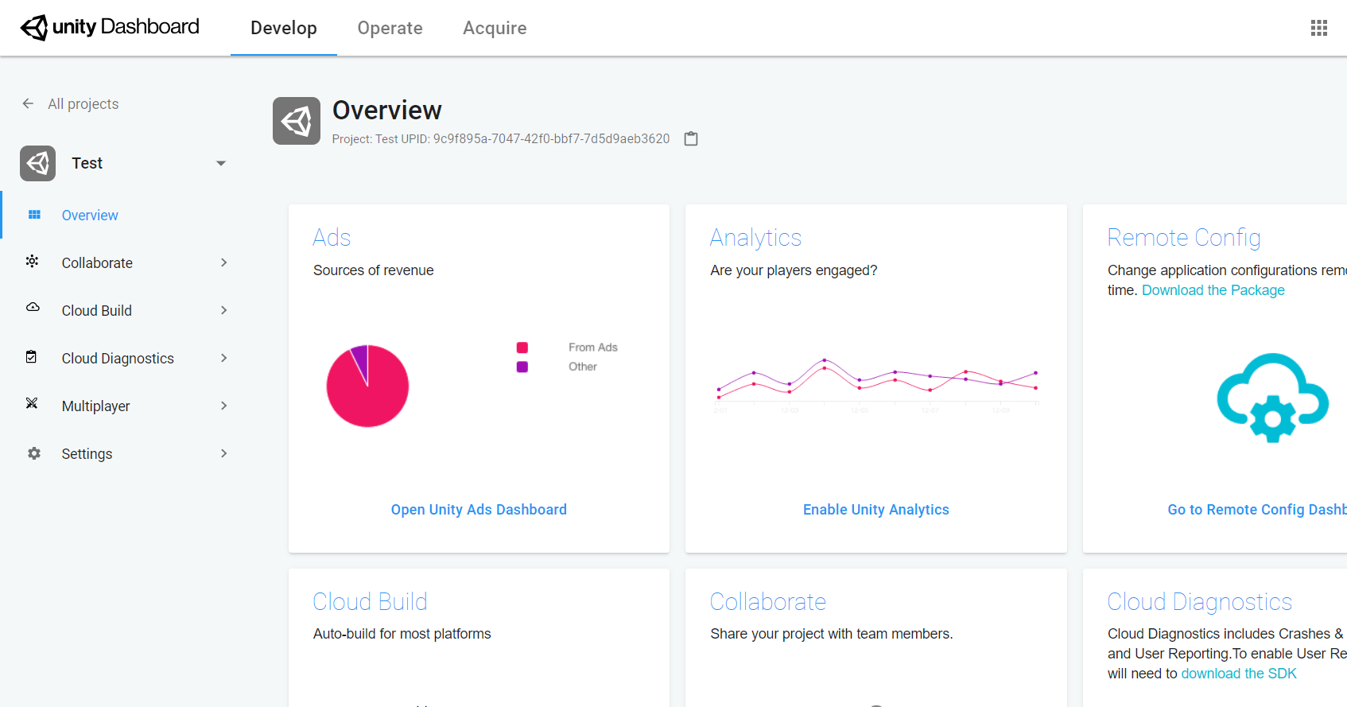
Task: Expand the Multiplayer menu chevron
Action: (x=224, y=406)
